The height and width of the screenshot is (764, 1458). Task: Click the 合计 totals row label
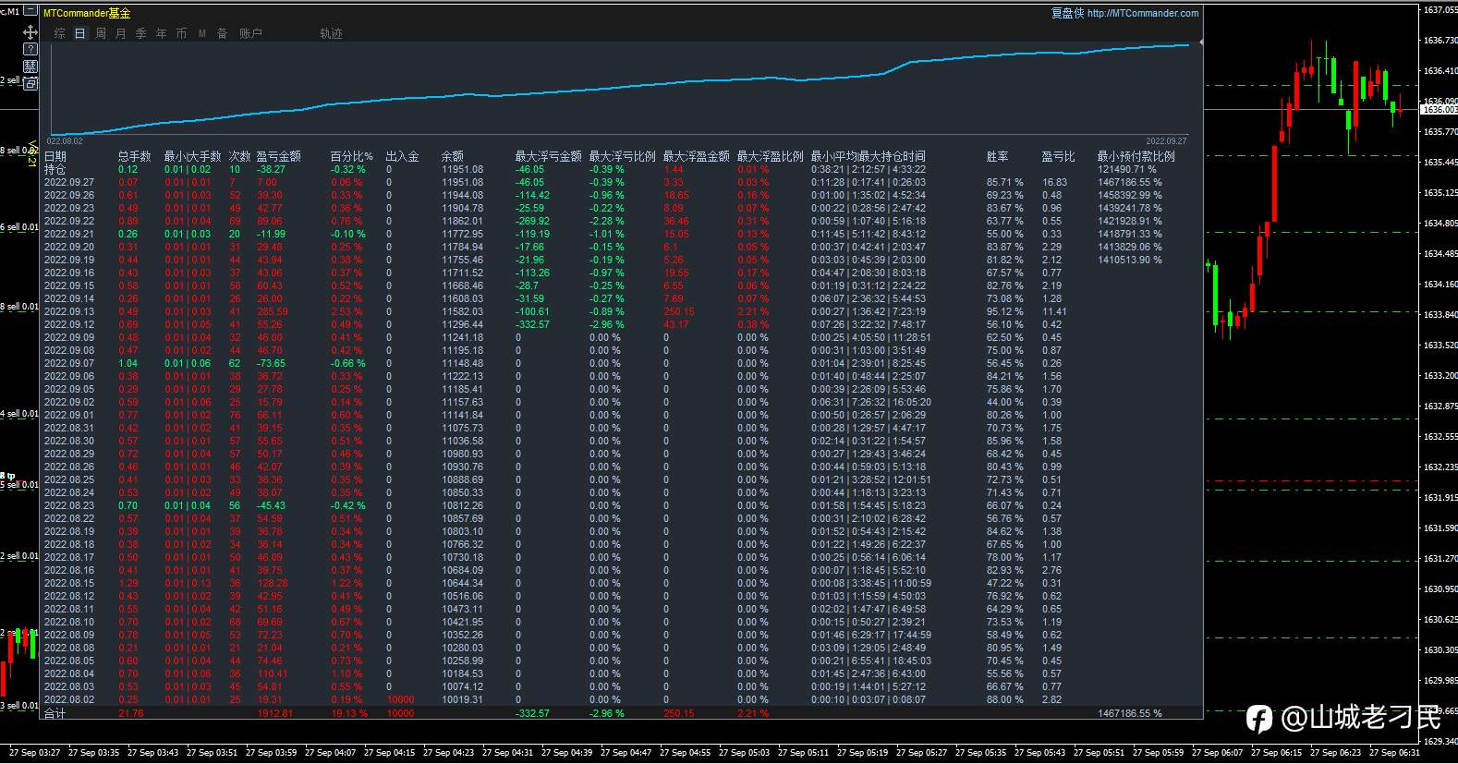(x=55, y=713)
